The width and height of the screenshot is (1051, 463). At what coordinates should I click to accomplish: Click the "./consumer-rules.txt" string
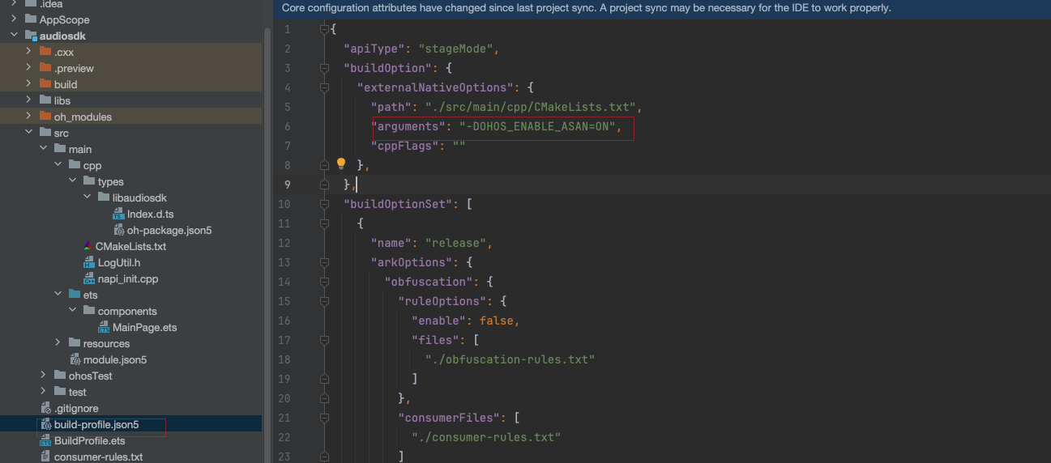pyautogui.click(x=486, y=437)
